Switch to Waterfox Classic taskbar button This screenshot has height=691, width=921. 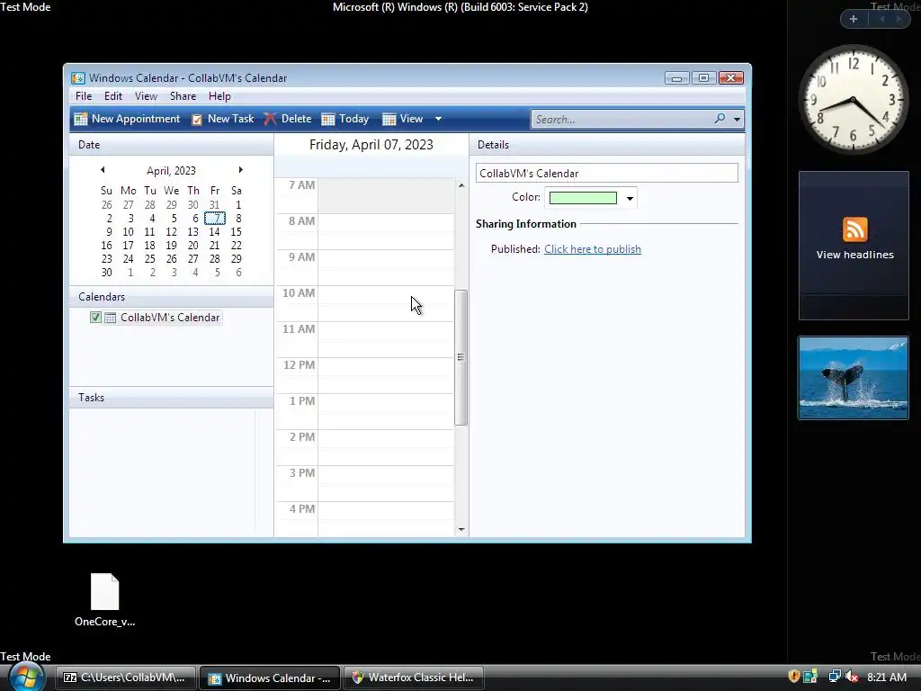pyautogui.click(x=414, y=678)
